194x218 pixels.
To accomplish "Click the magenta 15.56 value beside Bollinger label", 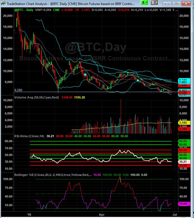I will tap(97, 175).
